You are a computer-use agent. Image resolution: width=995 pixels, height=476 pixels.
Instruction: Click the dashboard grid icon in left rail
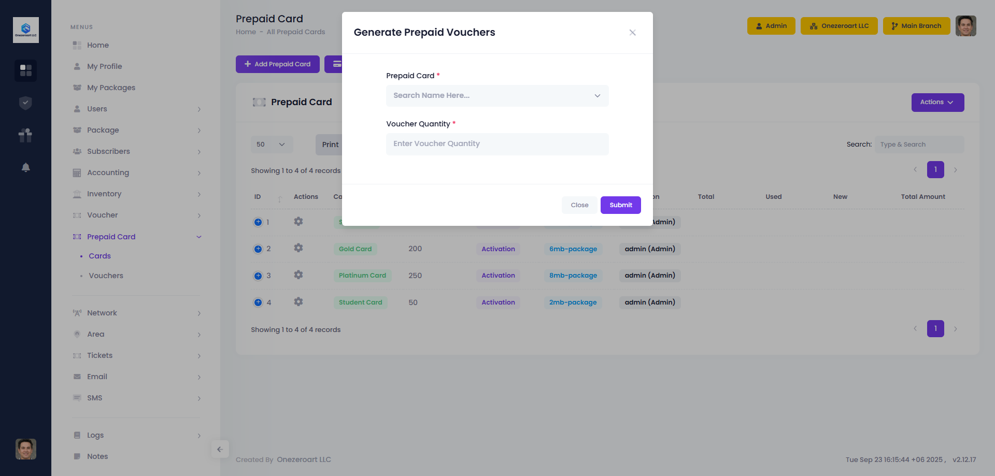click(x=25, y=70)
